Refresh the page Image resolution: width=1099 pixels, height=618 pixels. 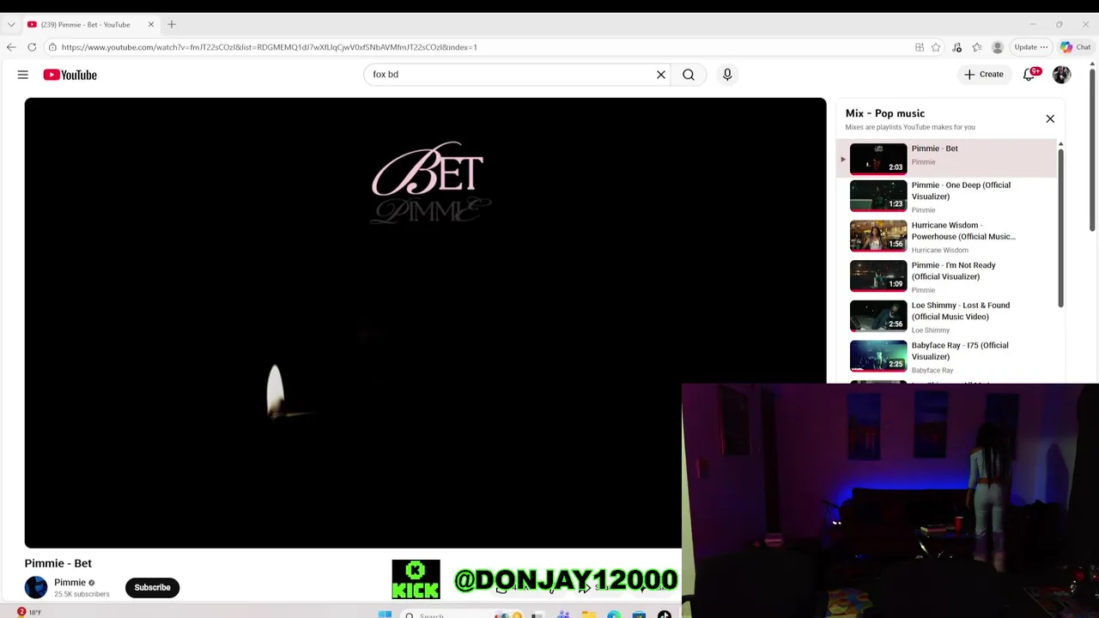[x=32, y=47]
